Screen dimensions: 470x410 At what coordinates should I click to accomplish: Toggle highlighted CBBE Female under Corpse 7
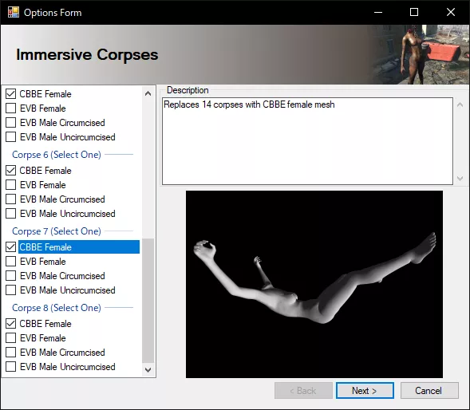coord(11,247)
